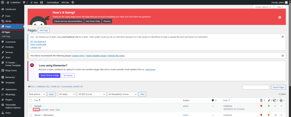Viewport: 291px width, 117px height.
Task: Dismiss the Ninja Forms red banner
Action: click(280, 17)
